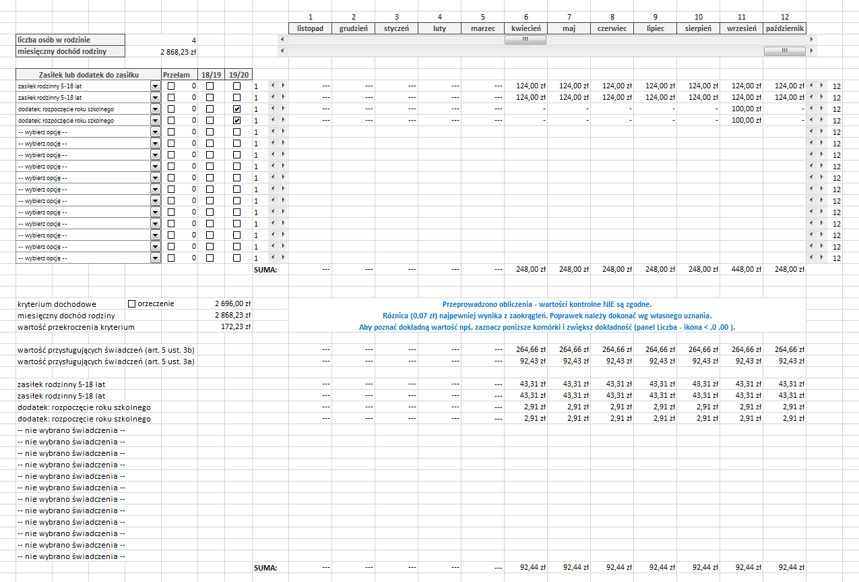Click end-month left spinner arrow, first 'zasiłek rodzinny' row
This screenshot has height=582, width=859.
pos(811,86)
